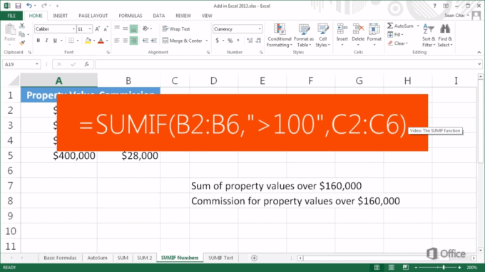Open Cell Styles dropdown
Viewport: 485px width, 272px height.
pos(322,35)
